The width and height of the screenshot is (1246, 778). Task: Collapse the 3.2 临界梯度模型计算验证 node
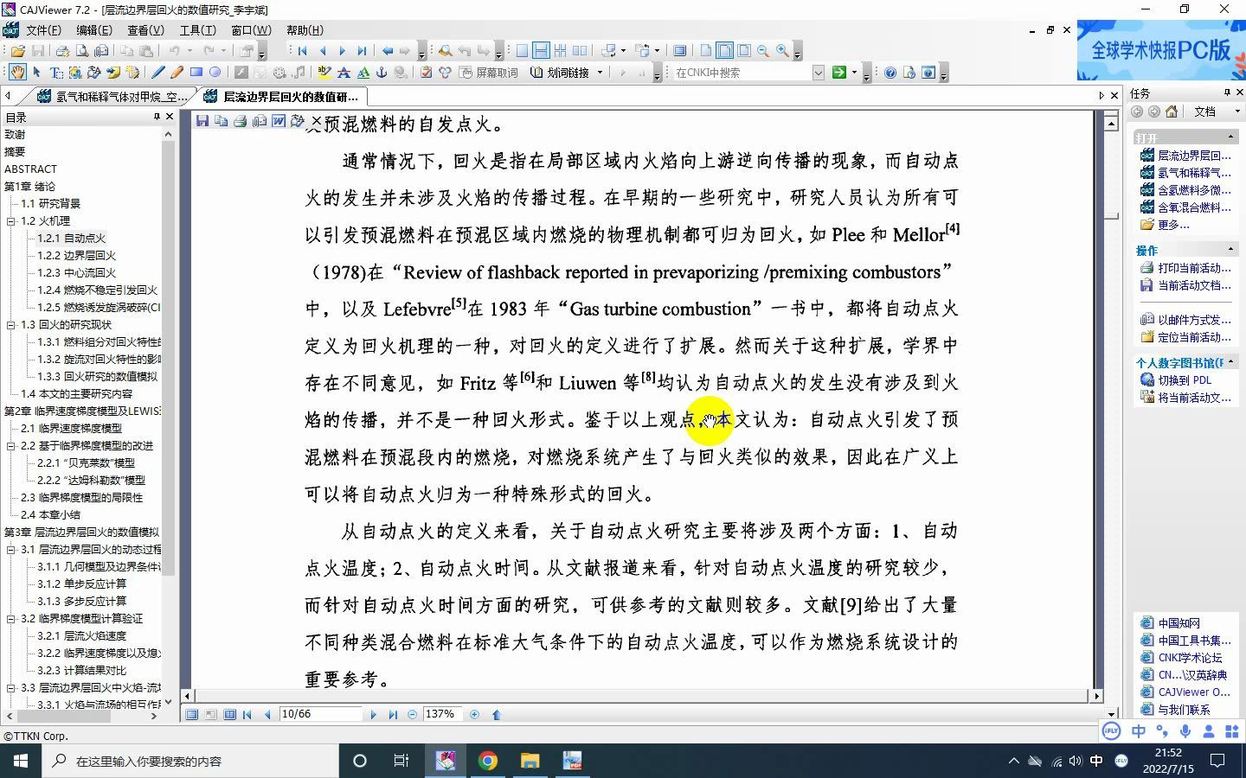(11, 618)
